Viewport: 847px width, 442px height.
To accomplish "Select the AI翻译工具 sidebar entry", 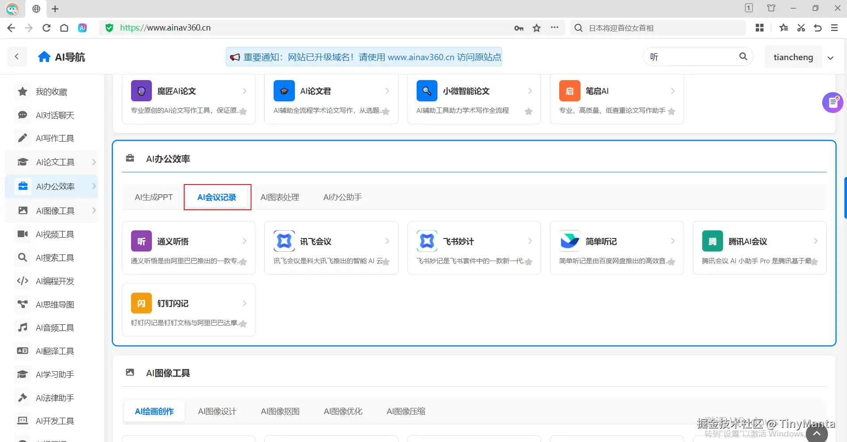I will coord(54,350).
